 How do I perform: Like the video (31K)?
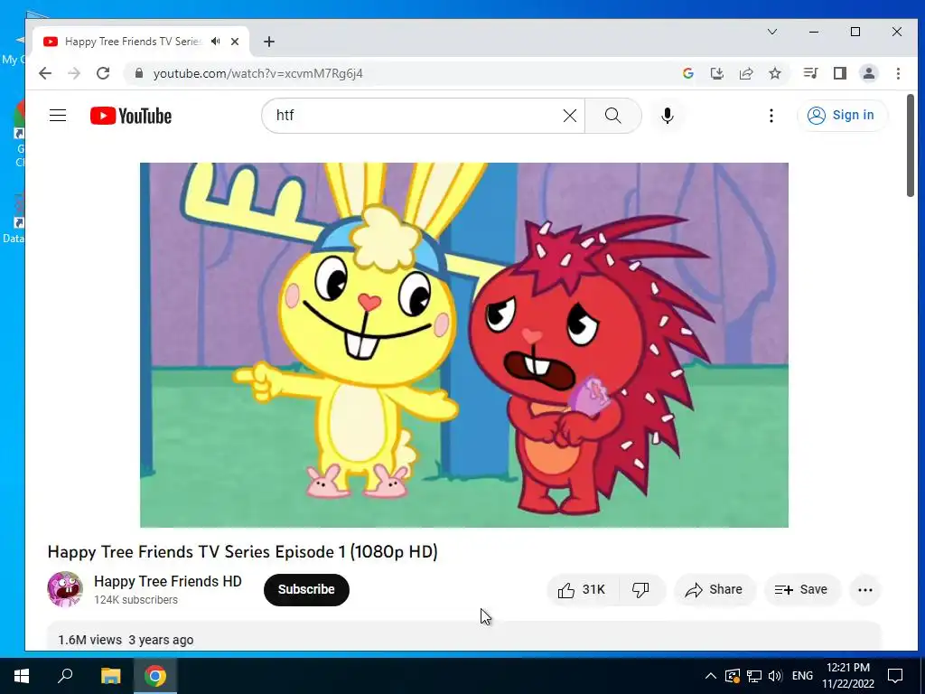583,589
